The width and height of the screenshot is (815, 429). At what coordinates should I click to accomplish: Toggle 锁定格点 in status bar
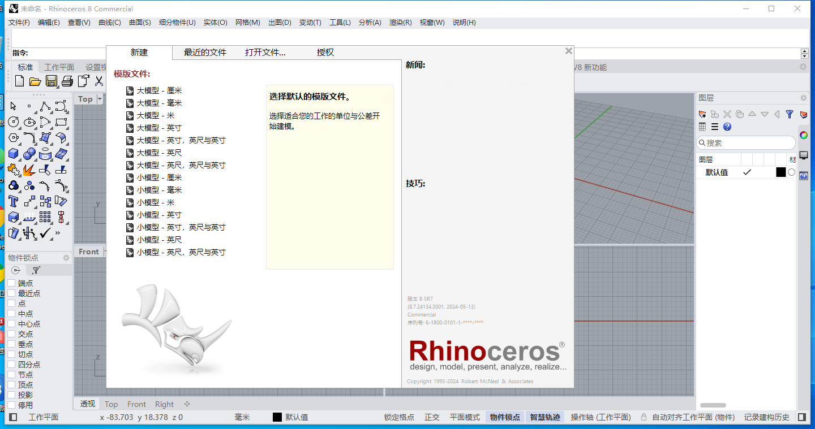coord(399,417)
